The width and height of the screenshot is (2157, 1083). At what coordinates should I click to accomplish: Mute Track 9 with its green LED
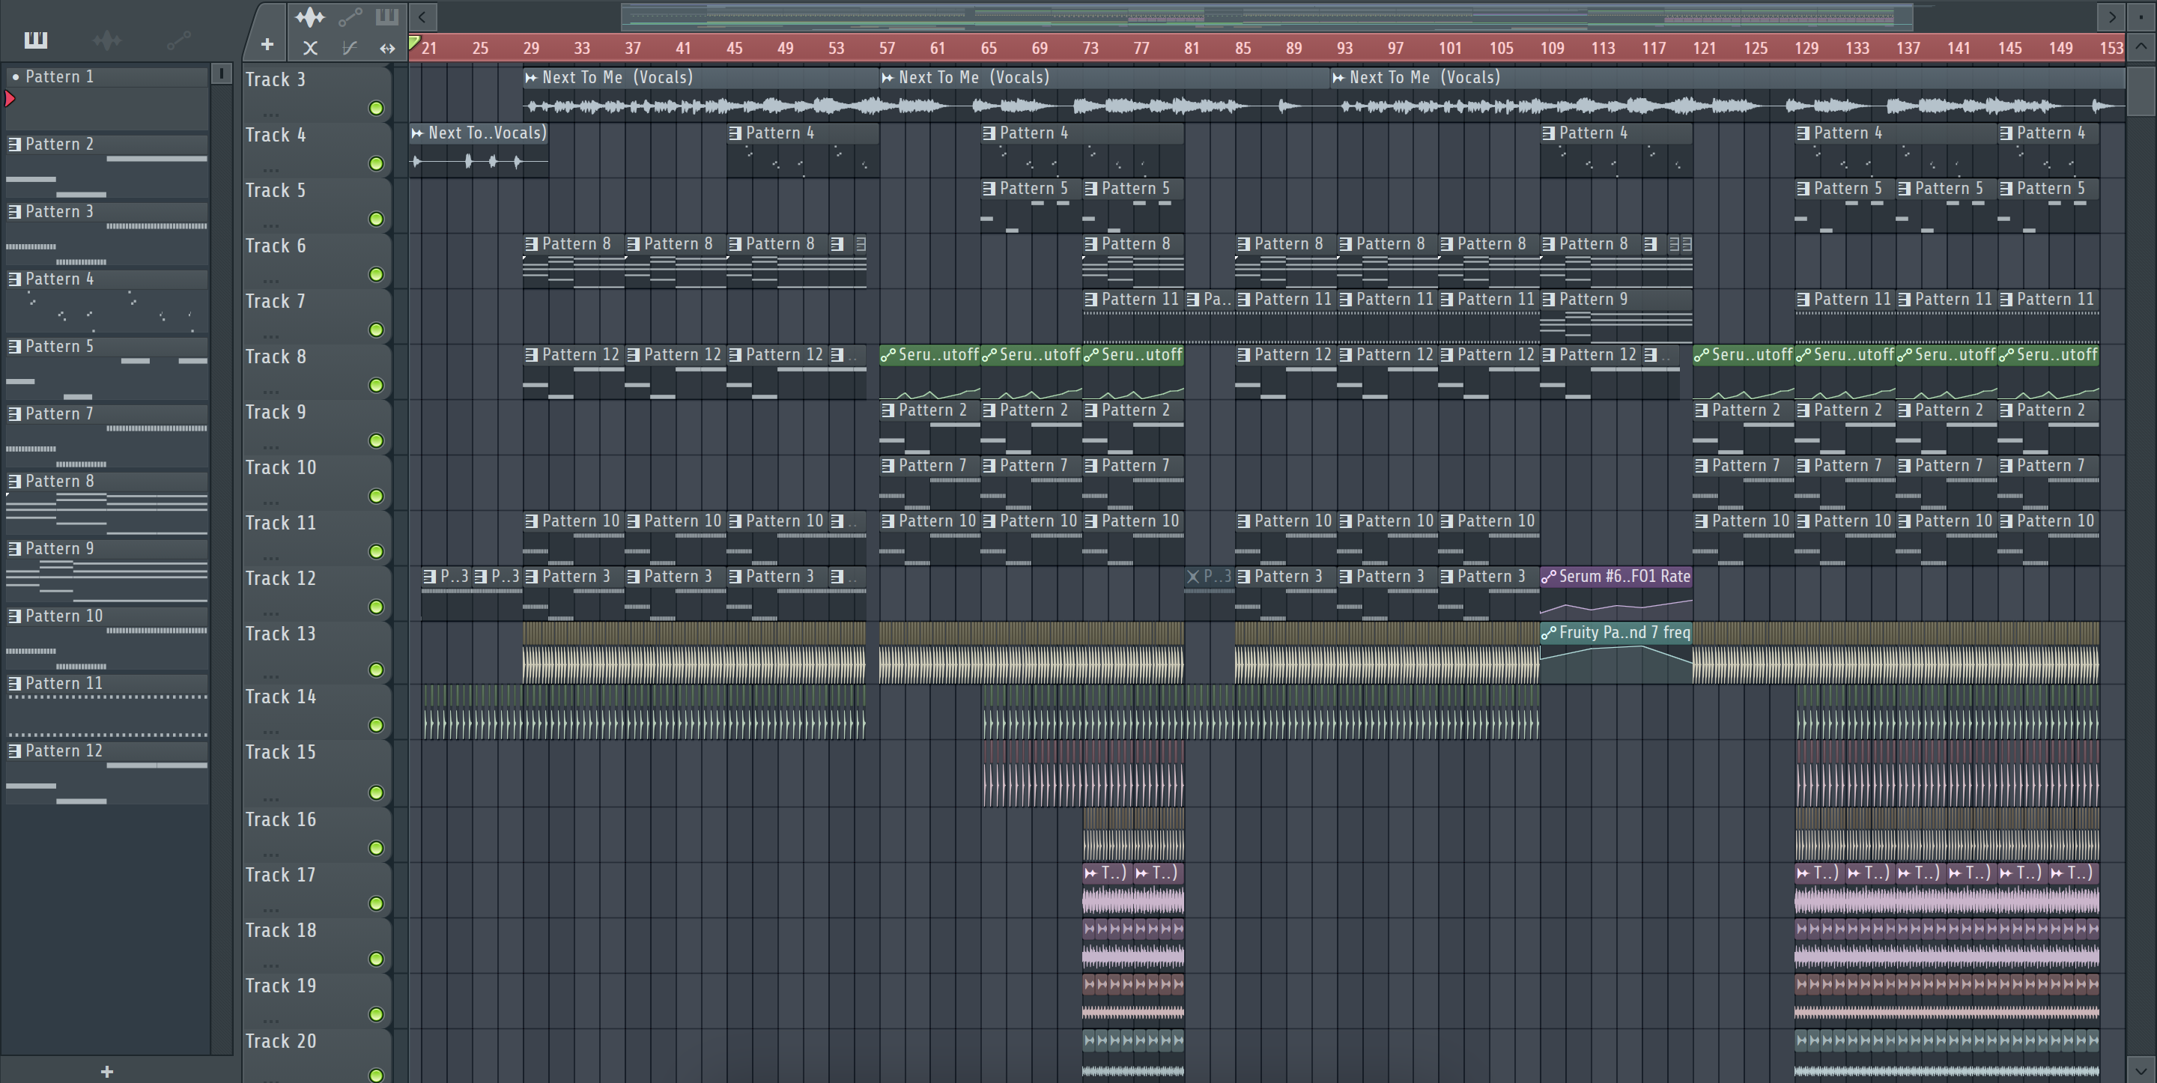coord(376,440)
